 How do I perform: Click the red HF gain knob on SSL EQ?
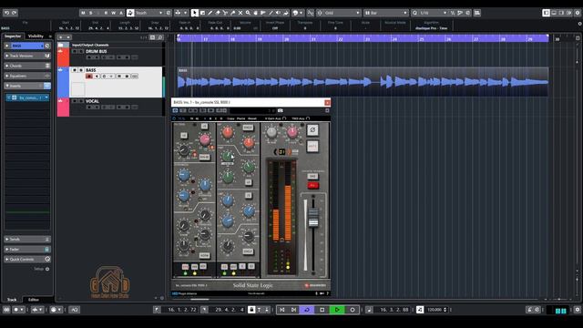(x=227, y=132)
